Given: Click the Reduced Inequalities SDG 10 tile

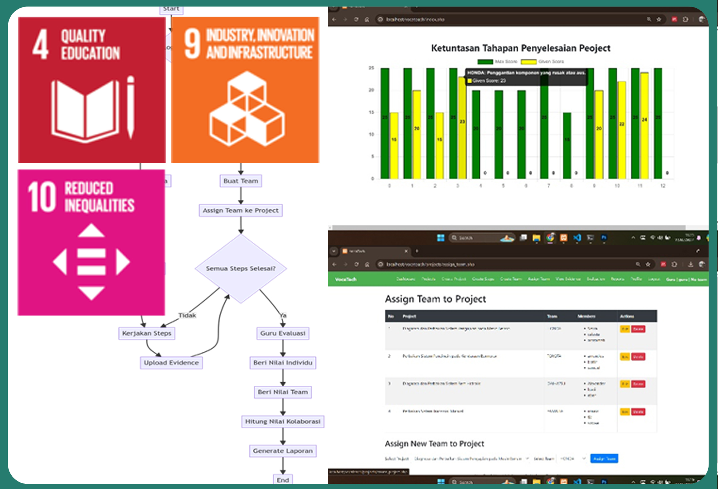Looking at the screenshot, I should (91, 242).
